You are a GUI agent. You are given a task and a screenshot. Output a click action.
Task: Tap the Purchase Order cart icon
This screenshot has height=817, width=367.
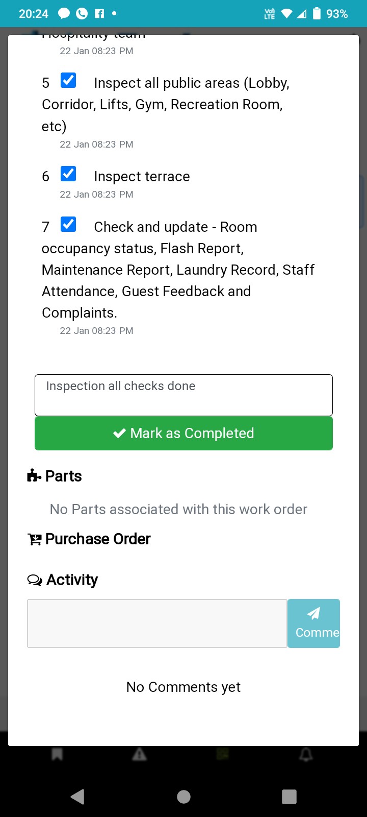(35, 539)
